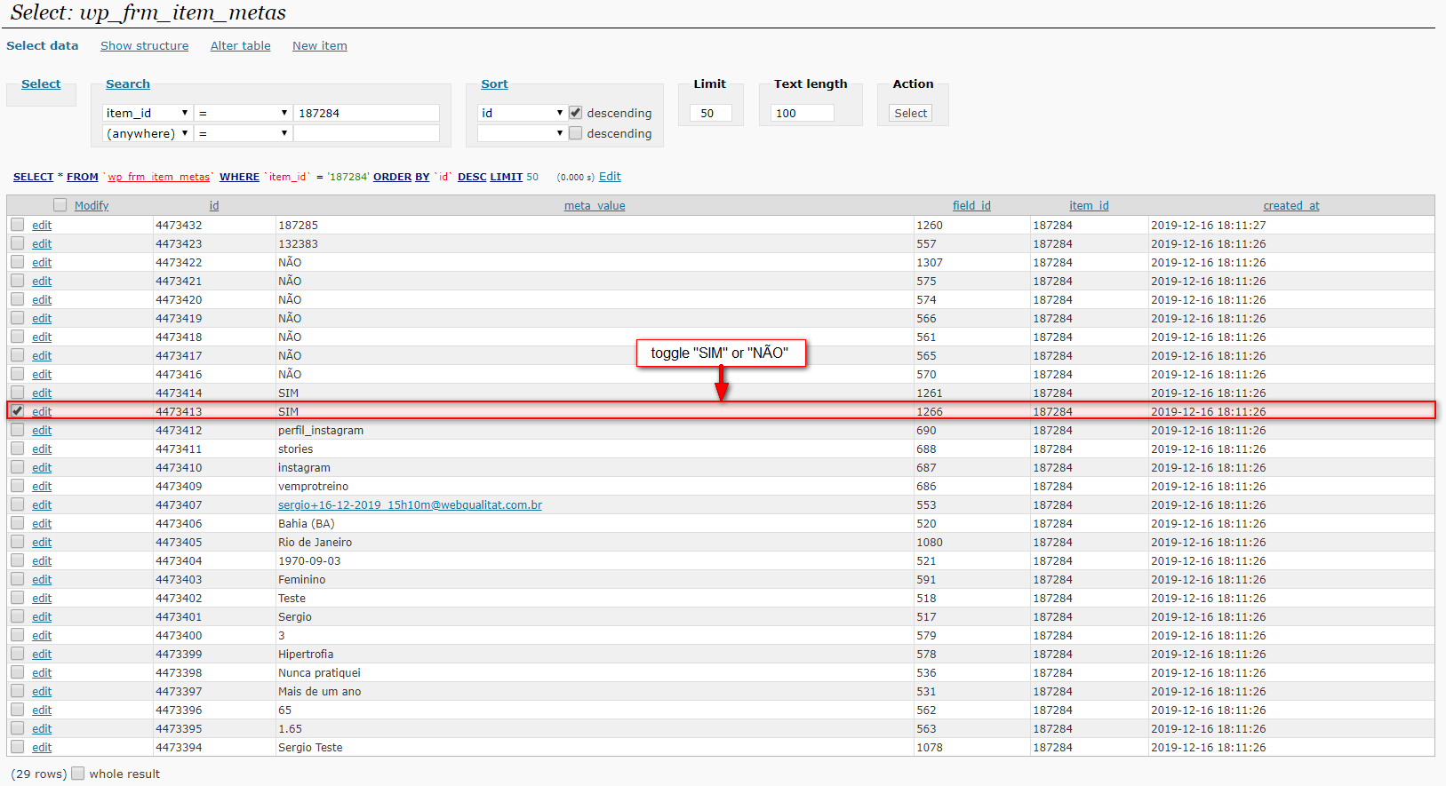The image size is (1446, 786).
Task: Open the New item link
Action: (319, 46)
